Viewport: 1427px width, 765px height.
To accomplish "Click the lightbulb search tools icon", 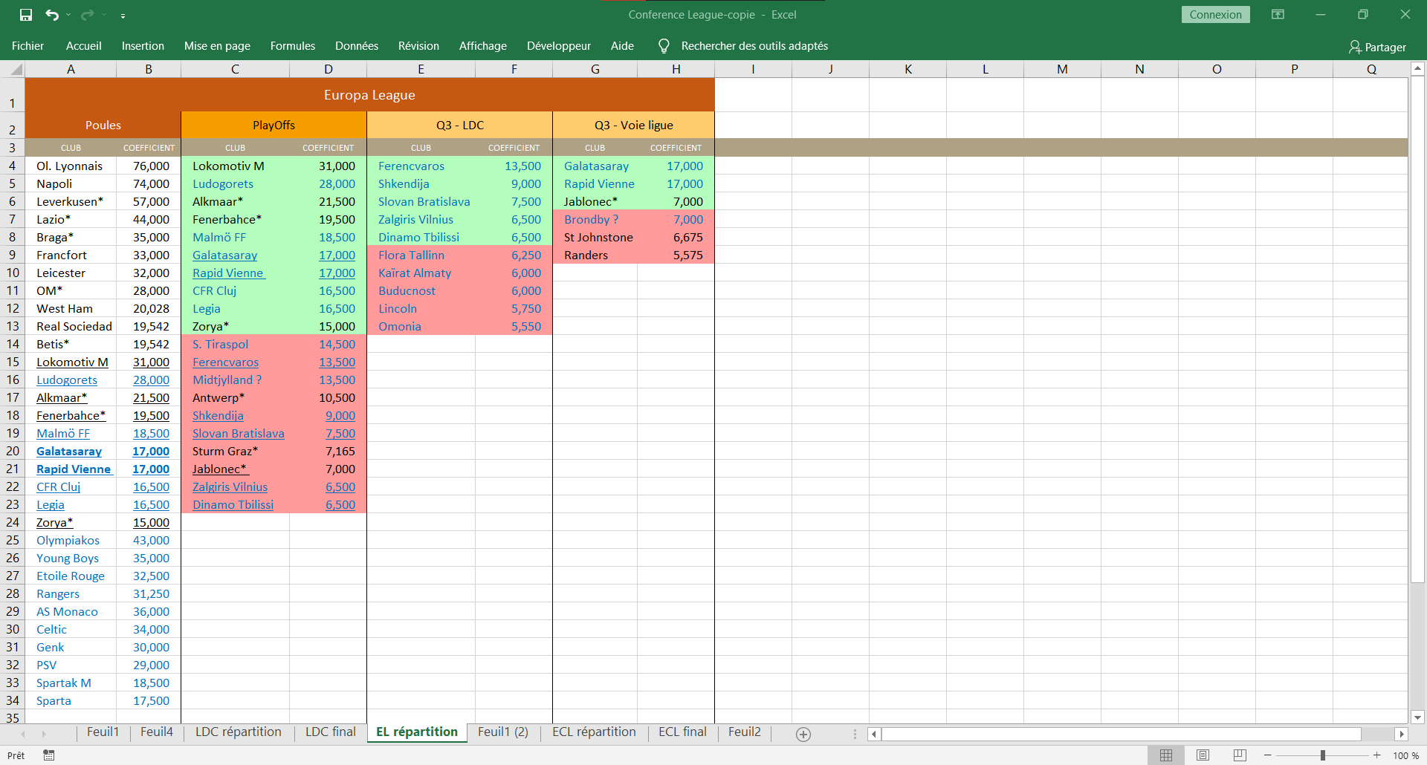I will [664, 46].
